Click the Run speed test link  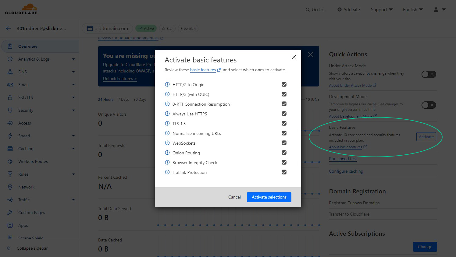pos(343,159)
